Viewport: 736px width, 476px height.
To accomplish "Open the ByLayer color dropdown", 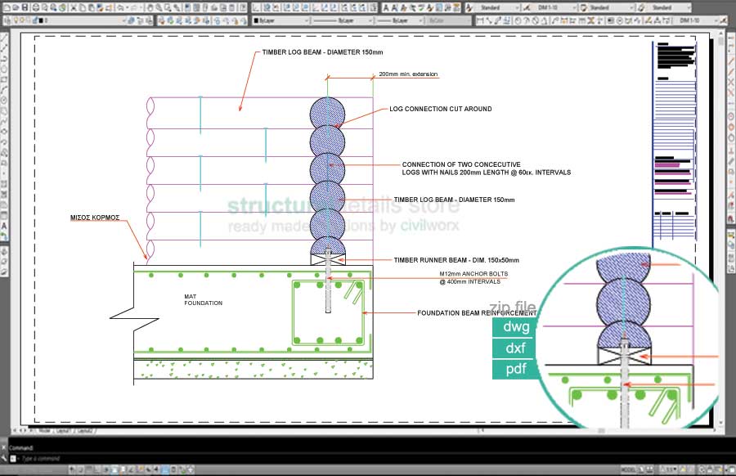I will (282, 20).
